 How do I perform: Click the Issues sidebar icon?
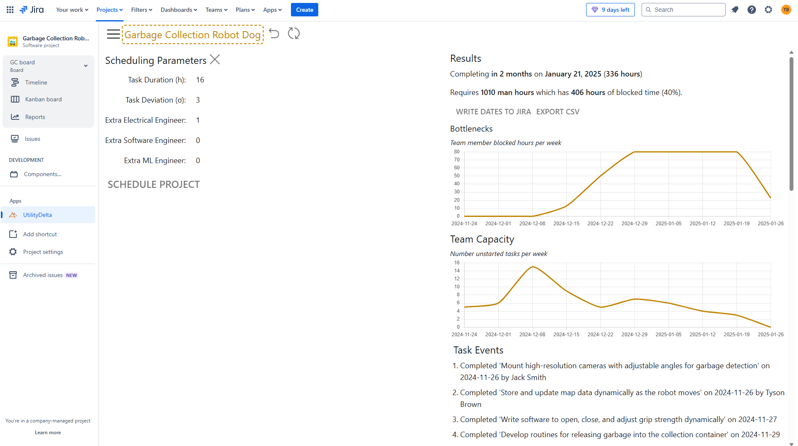coord(15,139)
